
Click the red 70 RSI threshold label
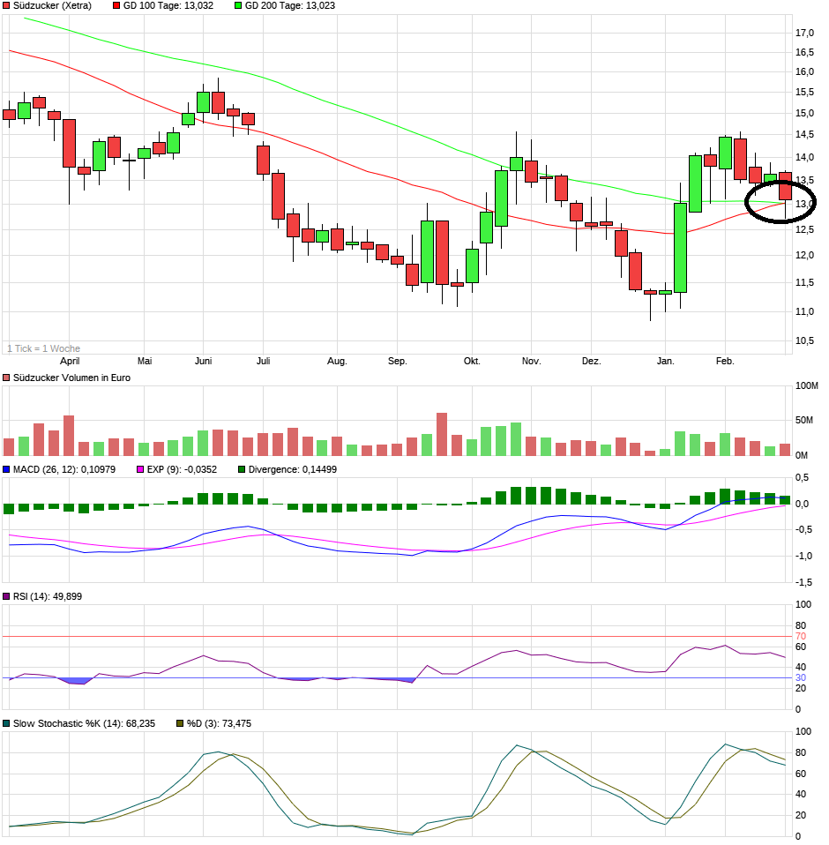801,637
